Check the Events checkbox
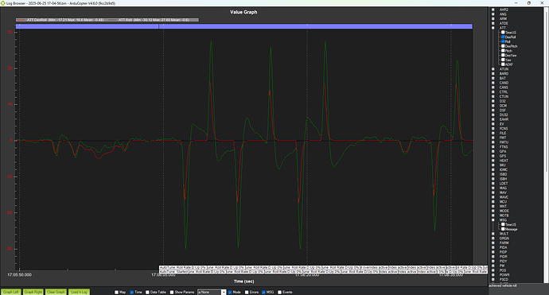This screenshot has height=295, width=549. (x=279, y=292)
